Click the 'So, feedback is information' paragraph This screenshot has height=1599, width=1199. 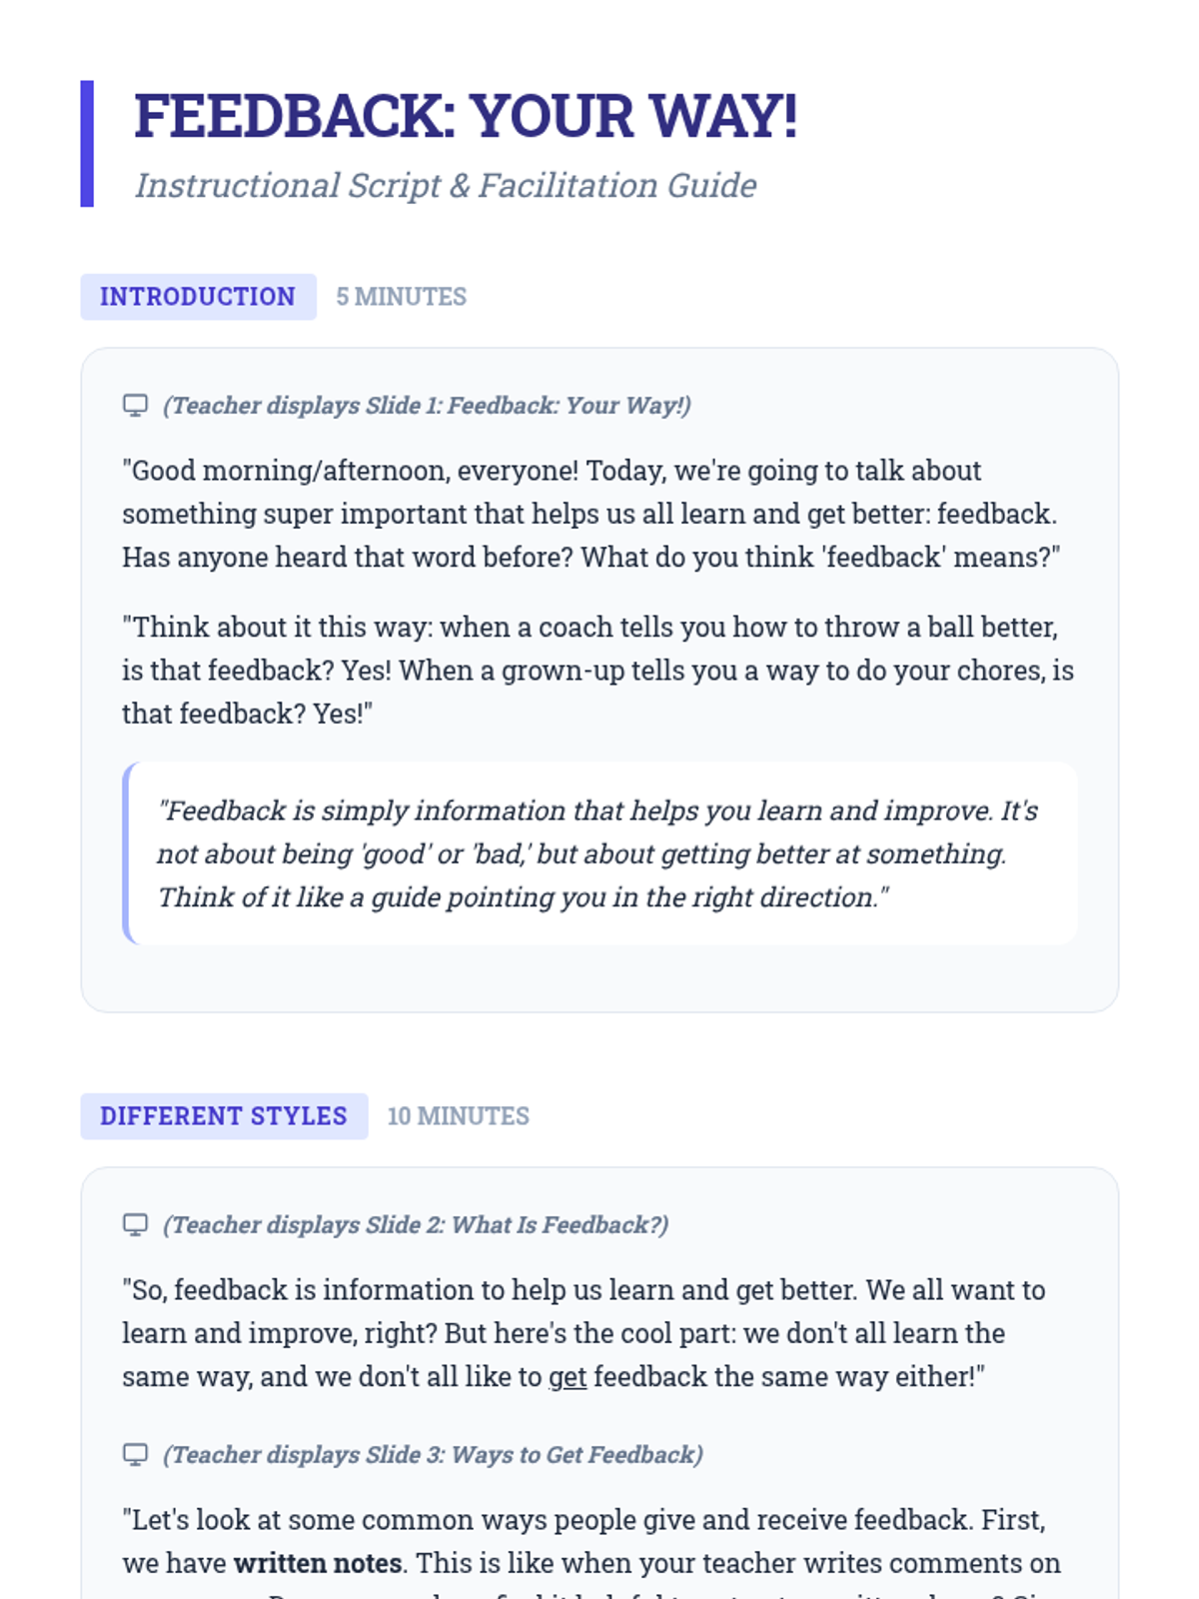(x=584, y=1333)
